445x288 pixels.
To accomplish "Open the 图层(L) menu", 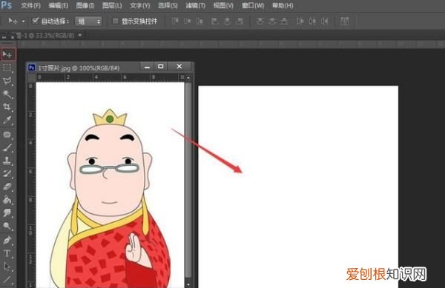I will [112, 5].
